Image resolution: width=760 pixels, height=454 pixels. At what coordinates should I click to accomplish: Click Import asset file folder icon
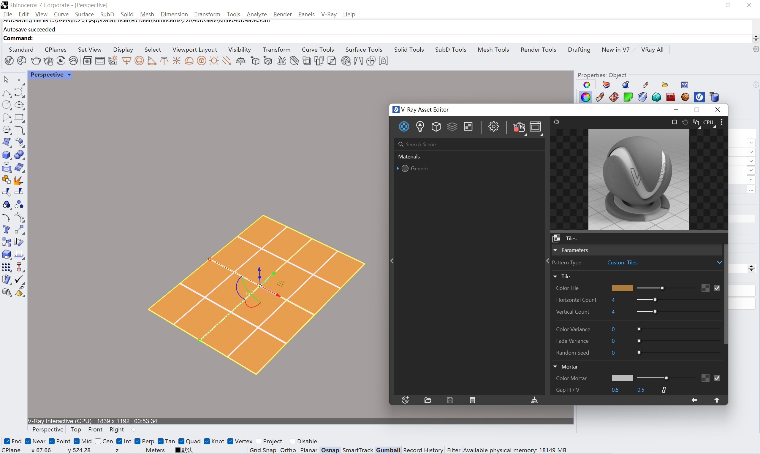[427, 400]
